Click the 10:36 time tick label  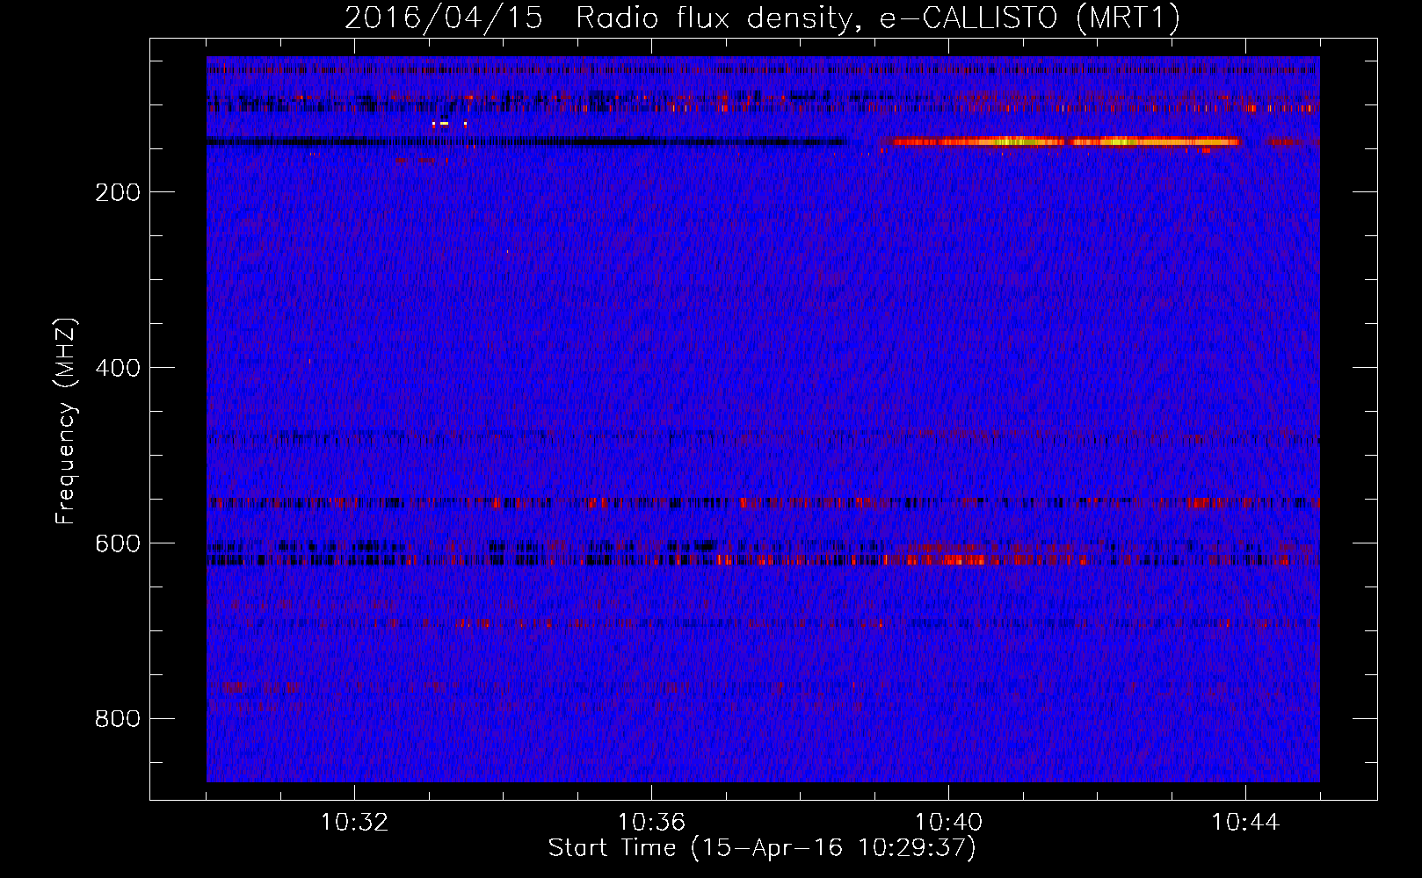point(651,823)
